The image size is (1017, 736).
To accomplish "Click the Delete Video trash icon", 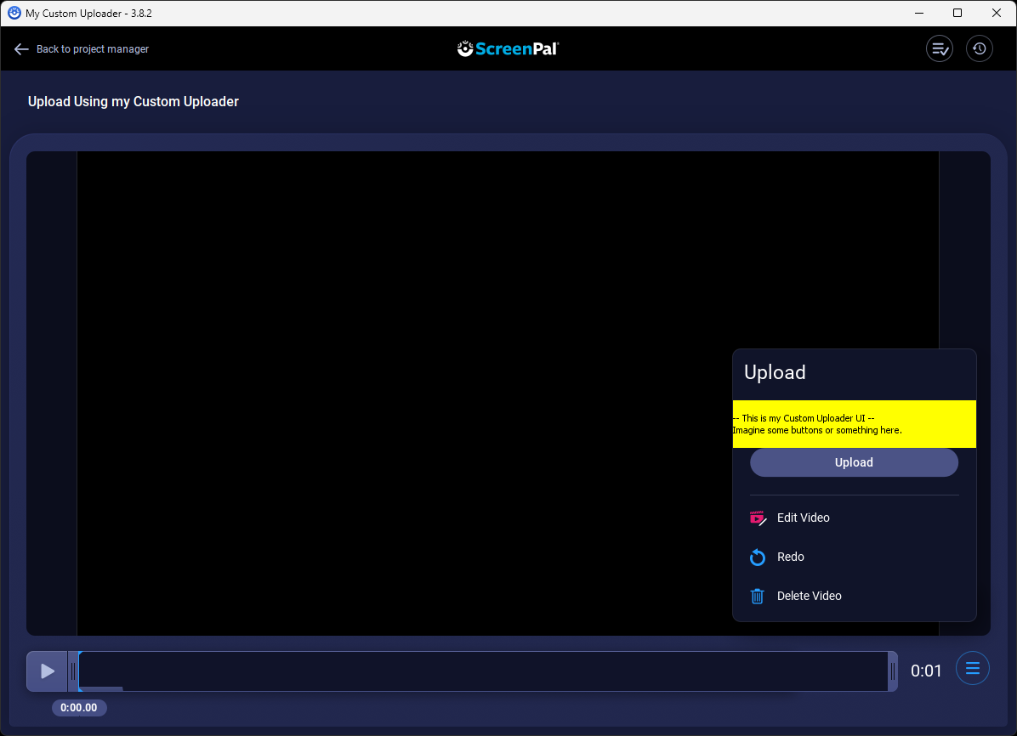I will (757, 596).
